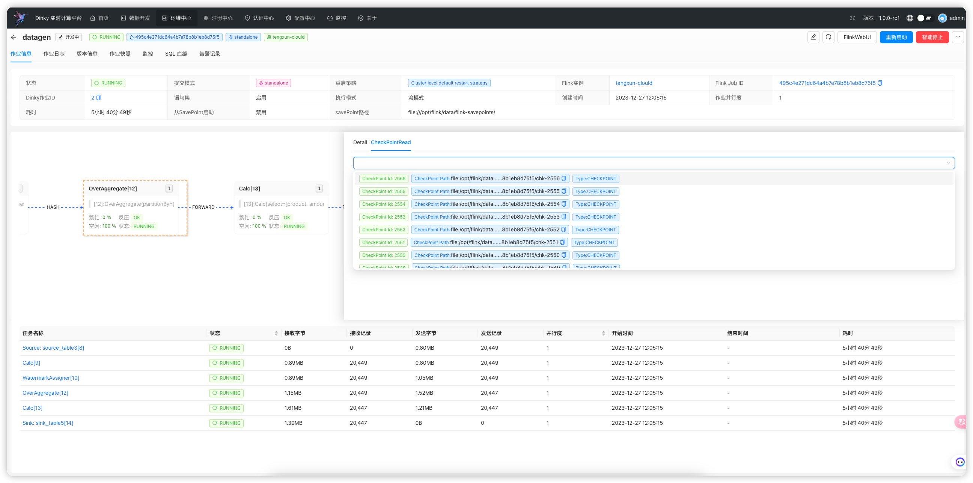The height and width of the screenshot is (483, 973).
Task: Switch to the 作业日志 tab
Action: coord(54,54)
